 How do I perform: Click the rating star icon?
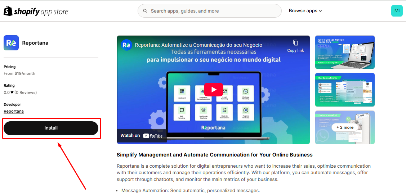click(x=12, y=92)
